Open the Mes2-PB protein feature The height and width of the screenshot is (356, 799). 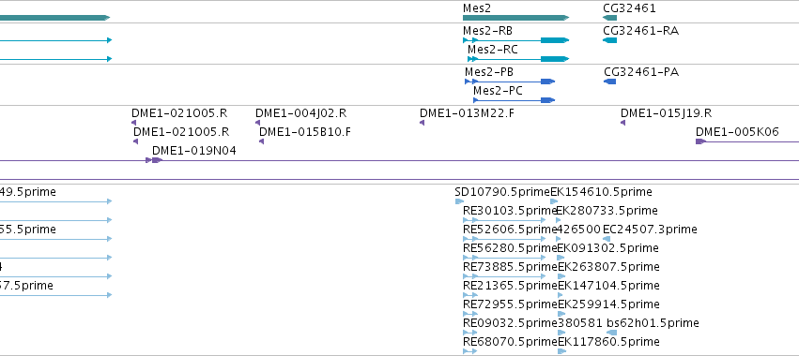click(510, 82)
